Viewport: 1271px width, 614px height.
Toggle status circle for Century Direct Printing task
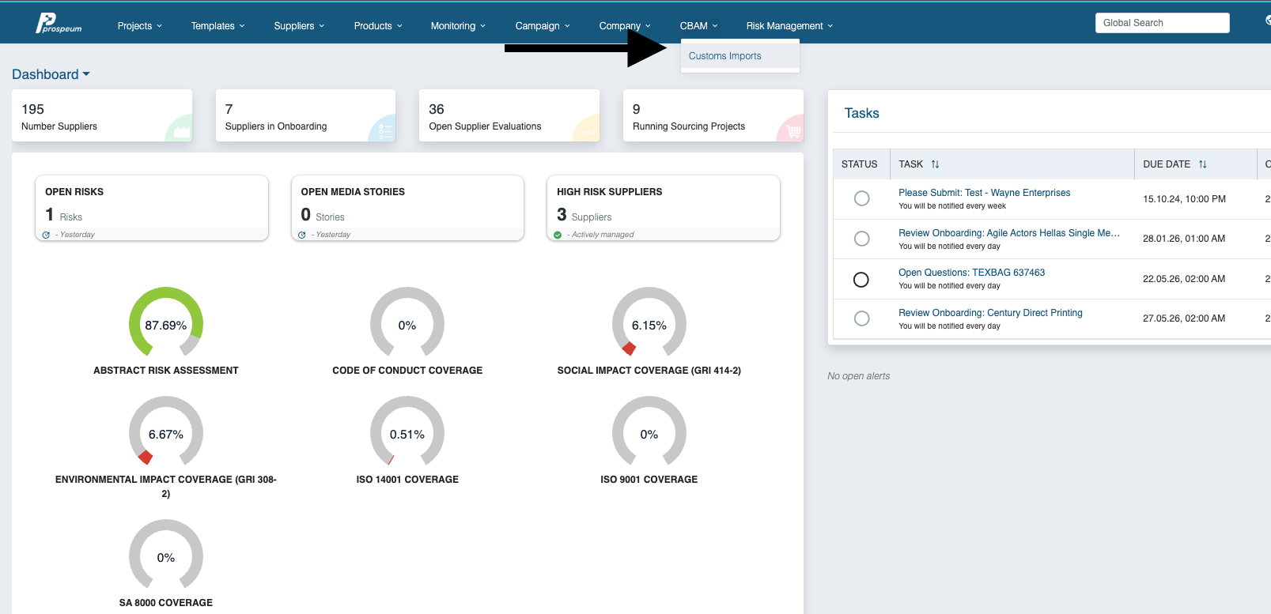point(862,318)
